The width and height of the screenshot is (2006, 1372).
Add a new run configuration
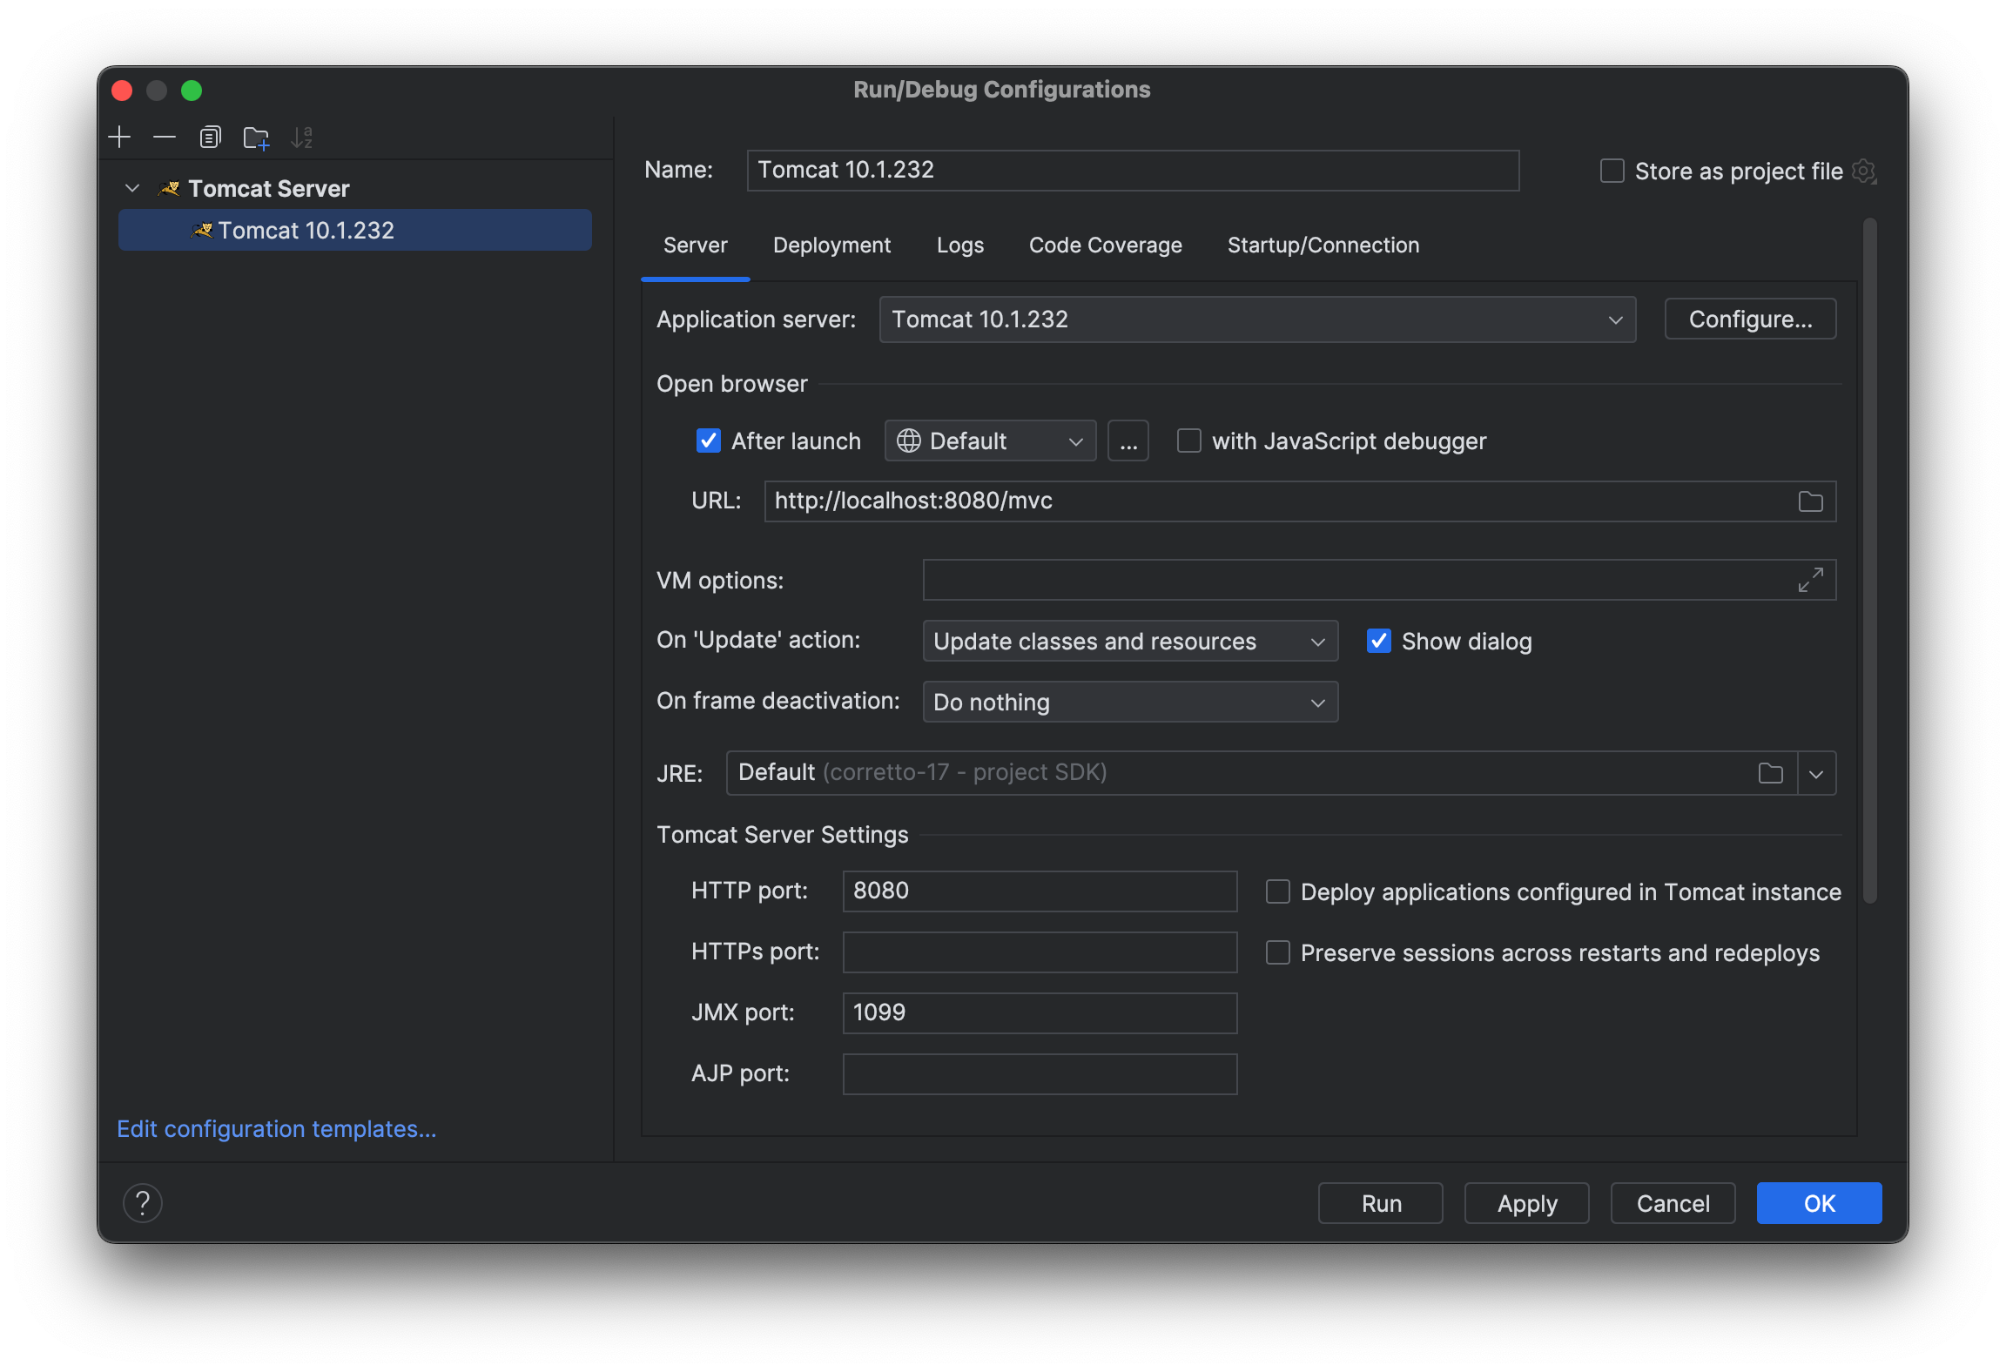[119, 137]
